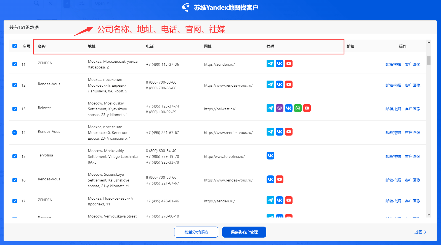Click 邮箱挖掘 for Belwest row

[393, 109]
